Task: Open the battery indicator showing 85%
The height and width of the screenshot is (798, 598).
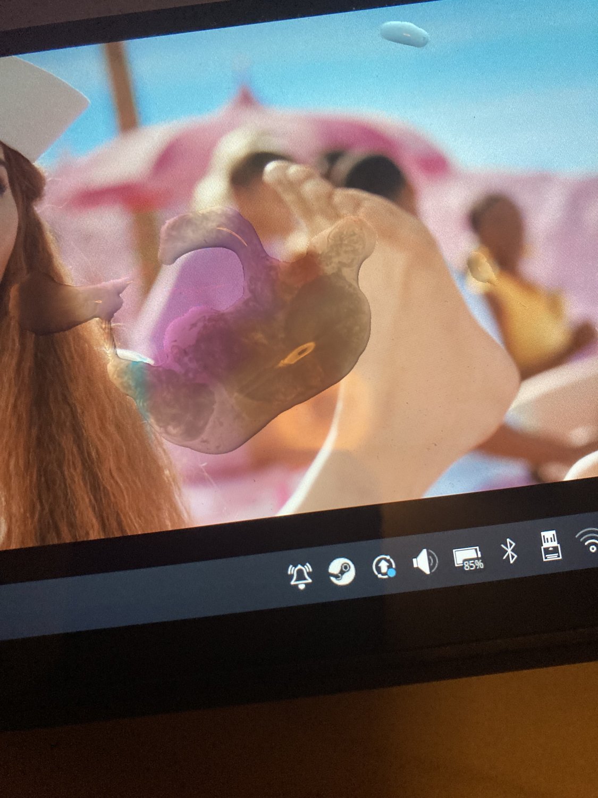Action: 469,558
